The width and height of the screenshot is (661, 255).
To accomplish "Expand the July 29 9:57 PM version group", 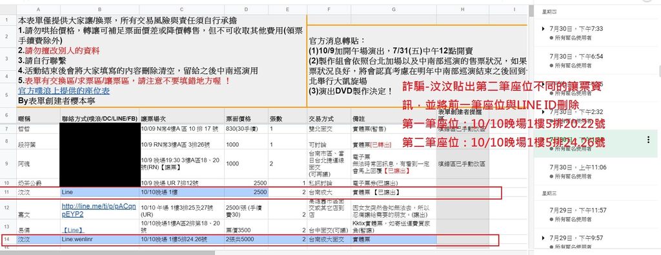I will pyautogui.click(x=544, y=238).
